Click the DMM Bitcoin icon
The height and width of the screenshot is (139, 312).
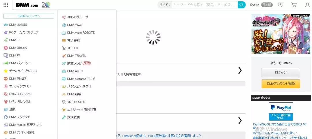(6, 48)
